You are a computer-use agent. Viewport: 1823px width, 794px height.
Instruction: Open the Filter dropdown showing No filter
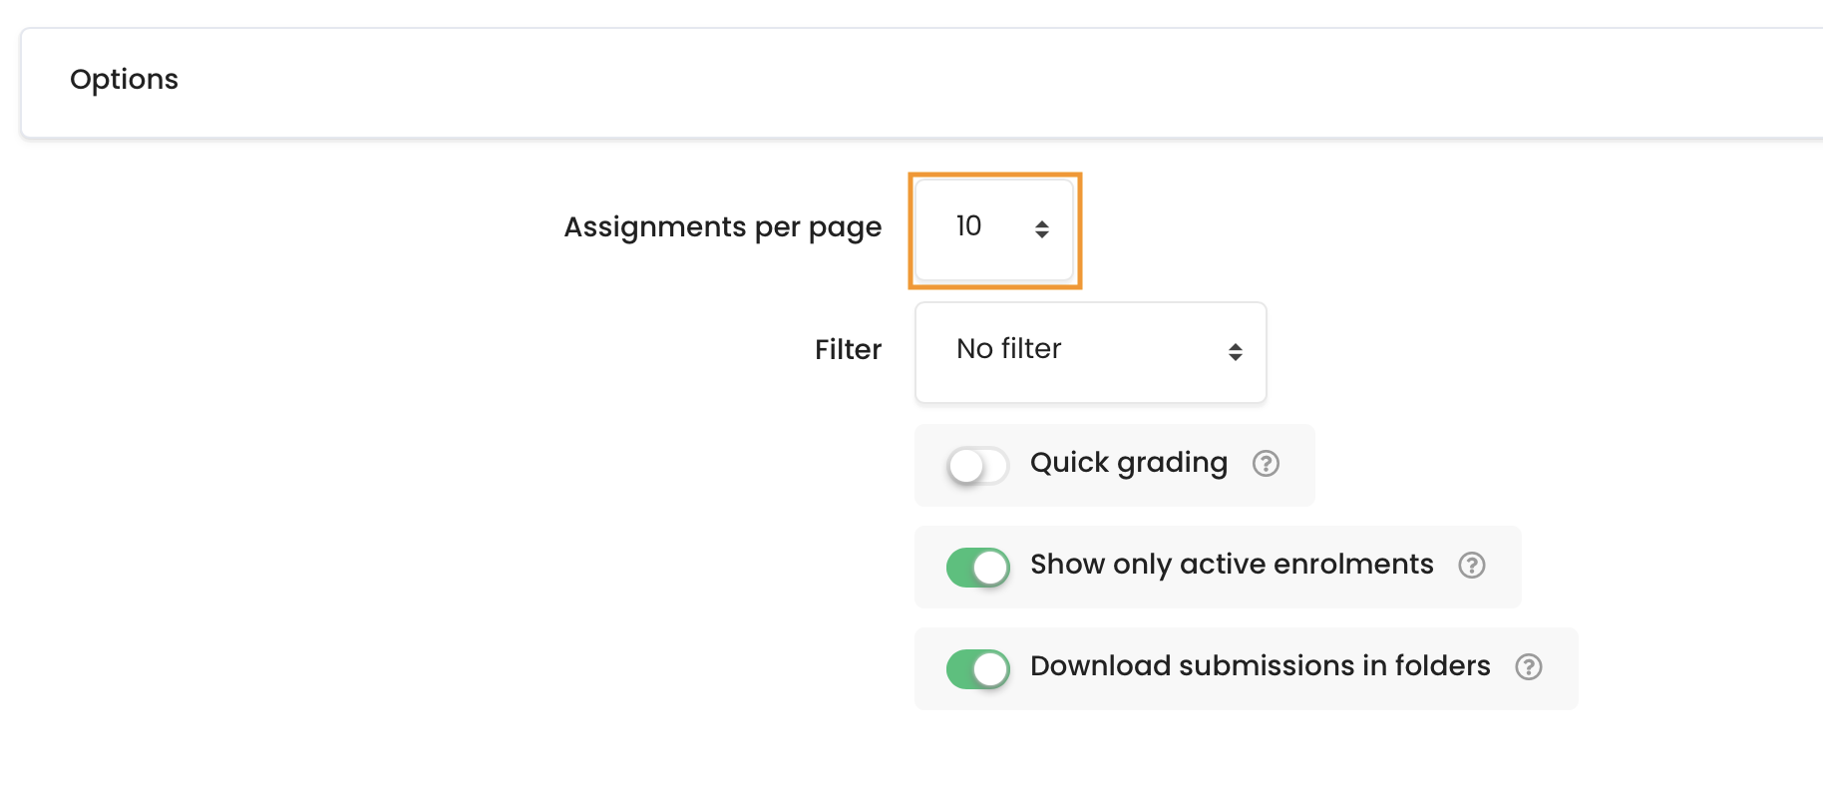1089,352
